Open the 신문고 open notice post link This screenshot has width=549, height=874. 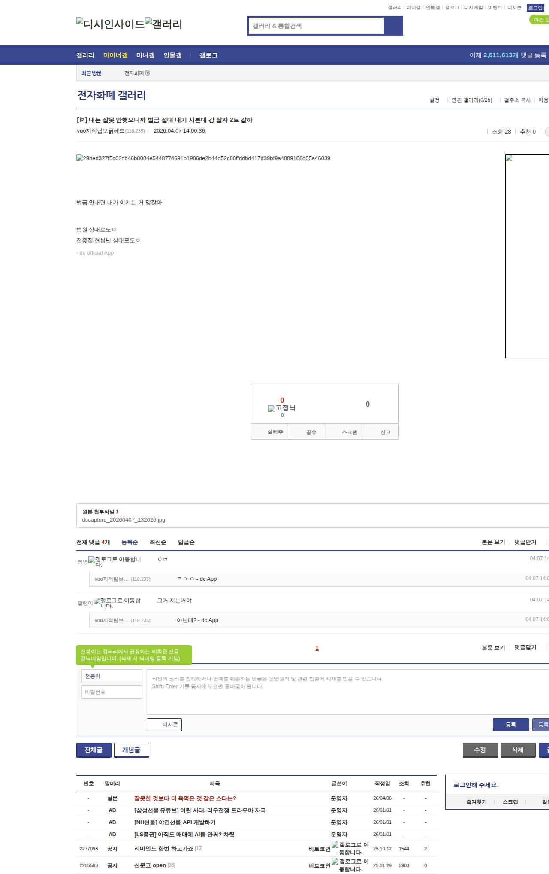150,865
